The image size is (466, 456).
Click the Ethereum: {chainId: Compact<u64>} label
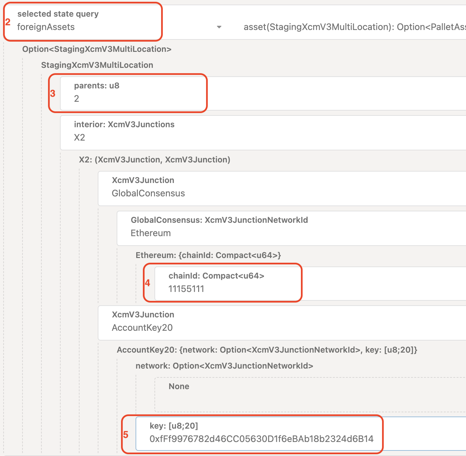208,255
